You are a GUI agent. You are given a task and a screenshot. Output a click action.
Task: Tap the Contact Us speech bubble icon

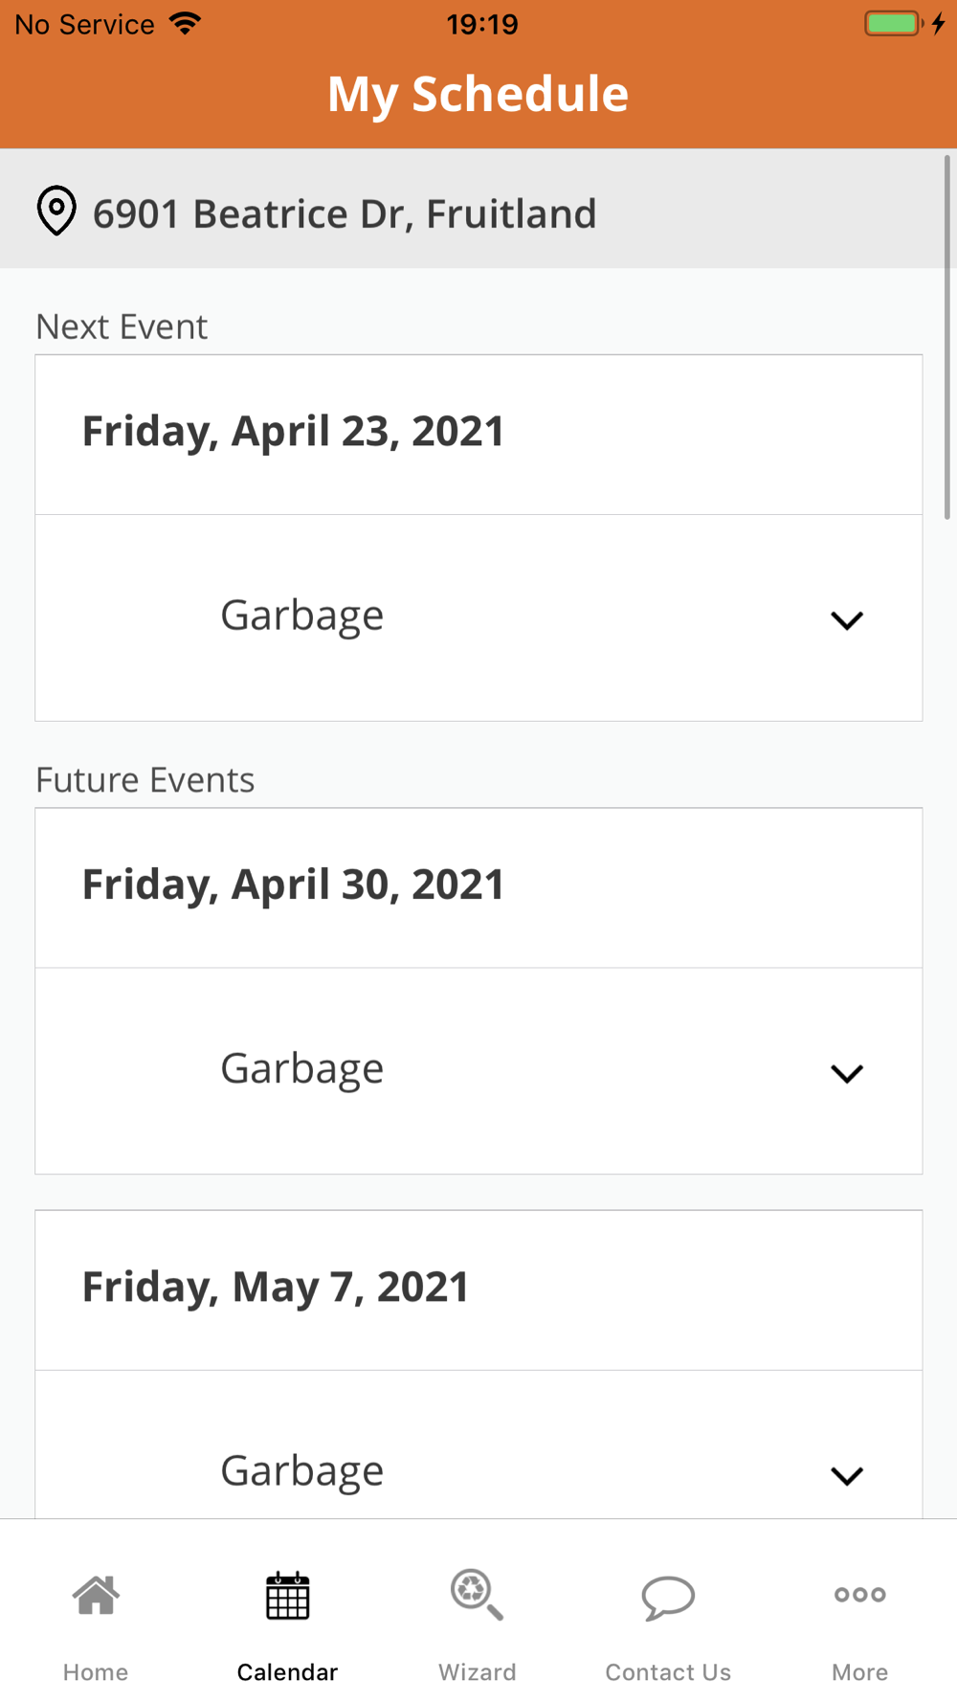pyautogui.click(x=668, y=1597)
